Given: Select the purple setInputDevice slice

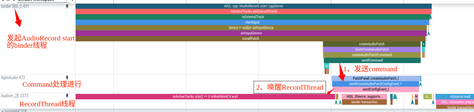Looking at the screenshot, I should [x=251, y=33].
